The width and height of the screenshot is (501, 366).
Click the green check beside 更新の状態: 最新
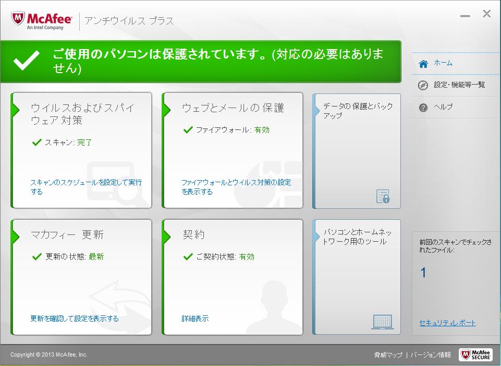point(37,256)
